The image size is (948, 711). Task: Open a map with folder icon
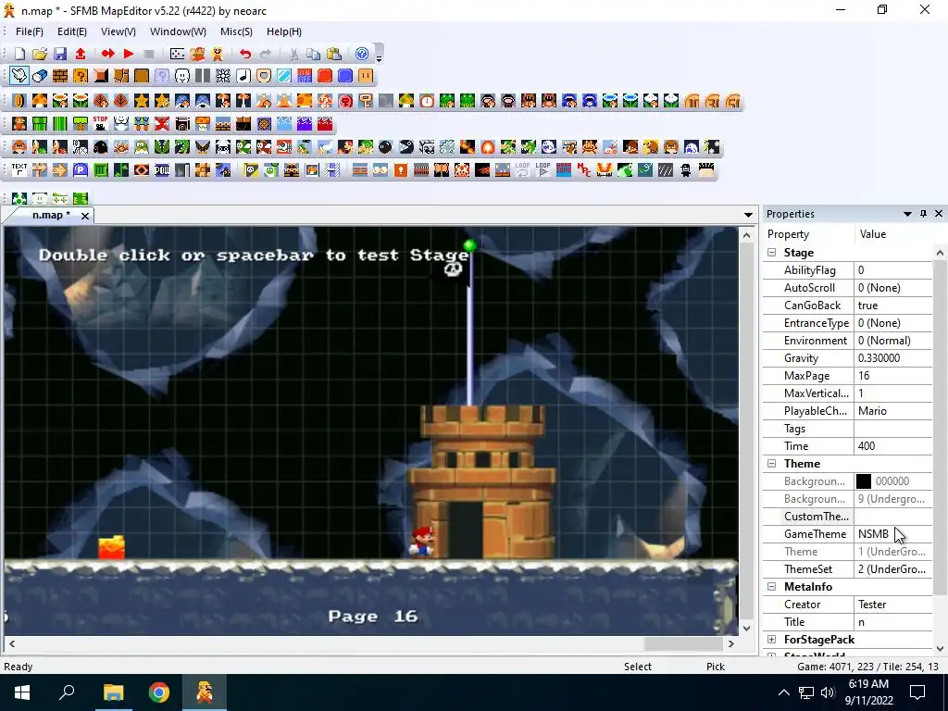[40, 54]
